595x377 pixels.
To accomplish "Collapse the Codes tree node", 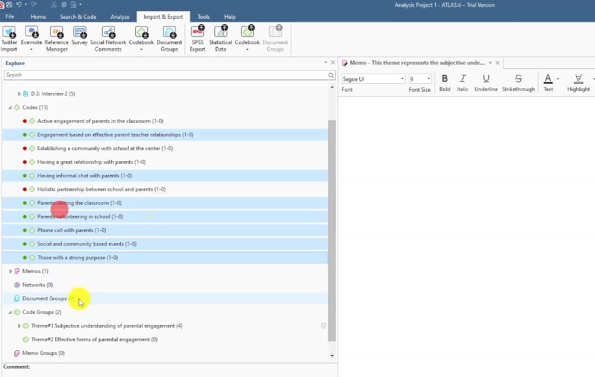I will tap(10, 107).
